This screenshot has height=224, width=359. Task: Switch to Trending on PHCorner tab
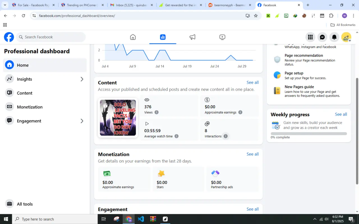82,5
